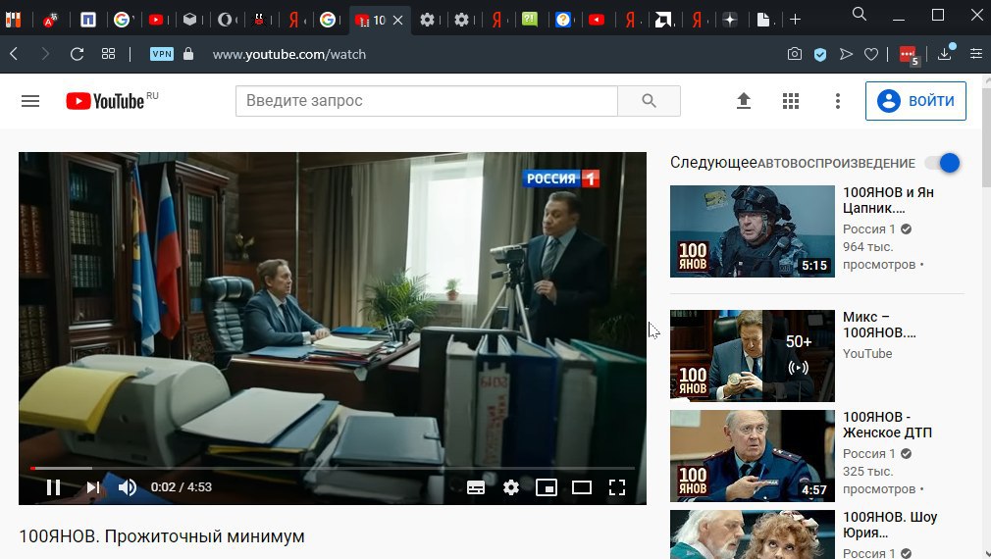Click the page vertical scrollbar

(987, 137)
